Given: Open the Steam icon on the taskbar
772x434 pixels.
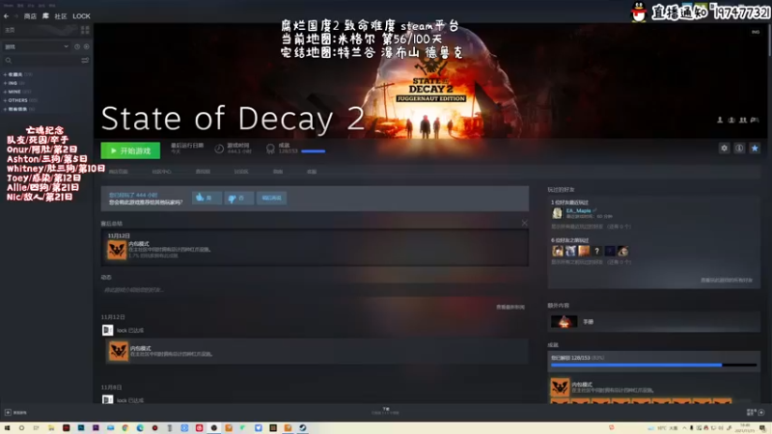Looking at the screenshot, I should [x=302, y=428].
